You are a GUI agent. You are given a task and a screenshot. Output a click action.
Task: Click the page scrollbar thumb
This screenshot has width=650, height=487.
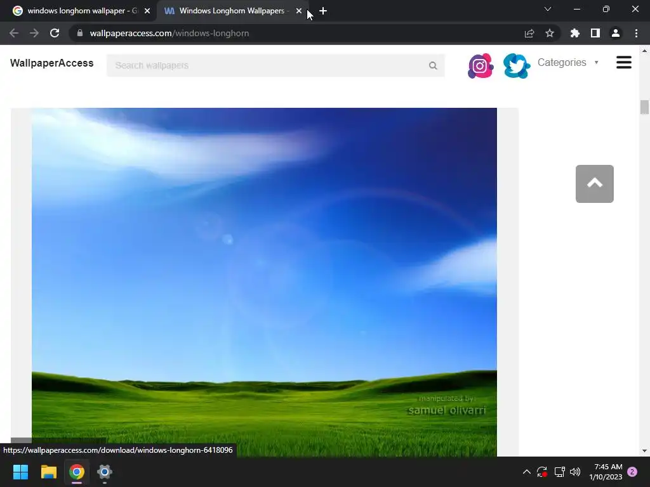pos(644,107)
